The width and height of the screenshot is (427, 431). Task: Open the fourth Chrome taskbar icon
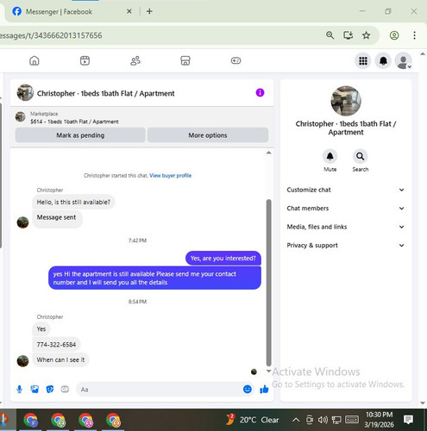[113, 421]
